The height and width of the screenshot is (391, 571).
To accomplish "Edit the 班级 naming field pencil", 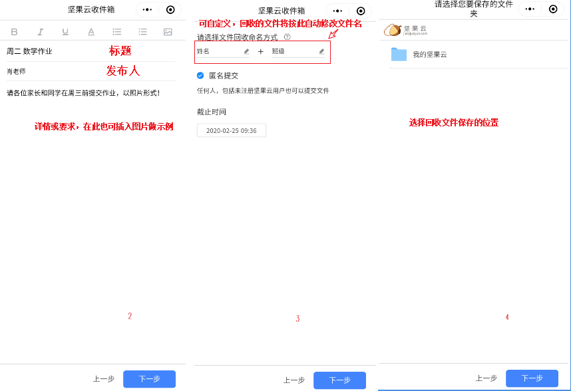I will [321, 52].
